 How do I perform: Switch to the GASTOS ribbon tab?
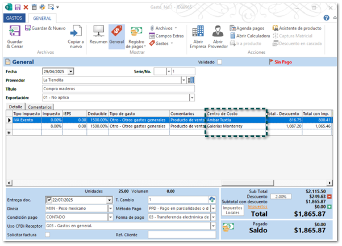pos(13,18)
